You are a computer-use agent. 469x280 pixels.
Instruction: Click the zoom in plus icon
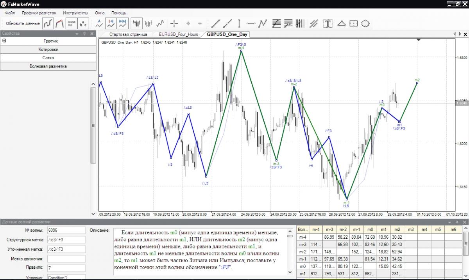point(188,23)
